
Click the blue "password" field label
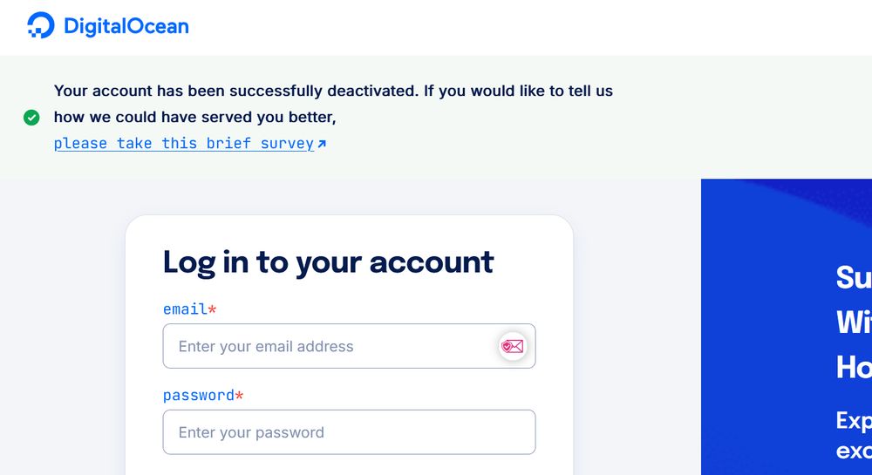[x=198, y=395]
